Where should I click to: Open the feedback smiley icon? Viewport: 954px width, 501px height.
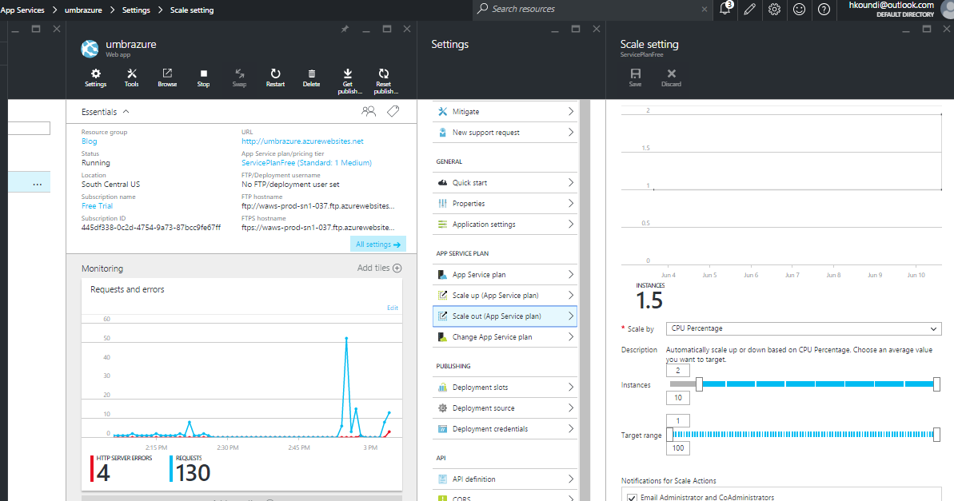point(800,9)
